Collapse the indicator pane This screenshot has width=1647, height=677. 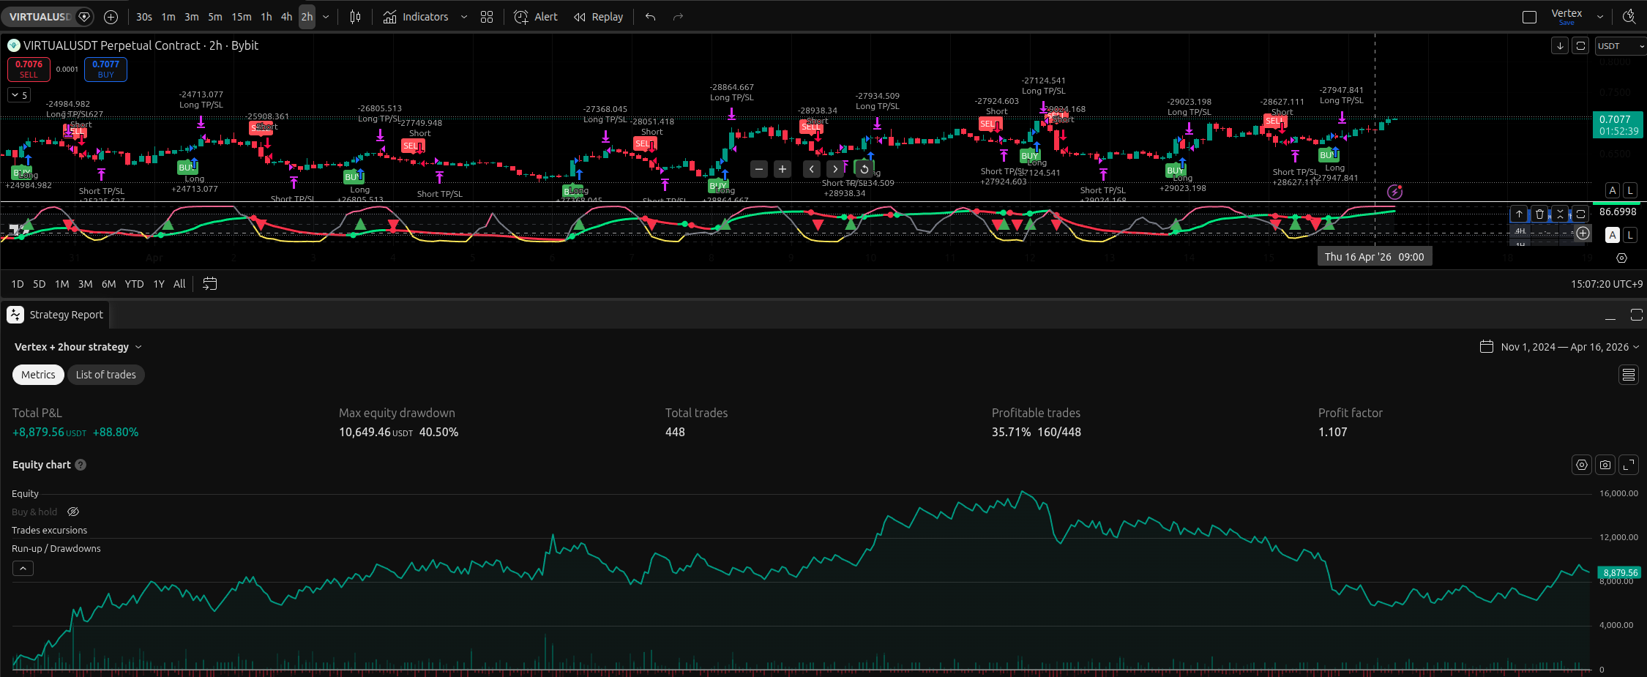click(x=1560, y=214)
